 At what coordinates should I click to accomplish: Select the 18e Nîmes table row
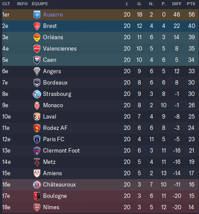[x=100, y=207]
